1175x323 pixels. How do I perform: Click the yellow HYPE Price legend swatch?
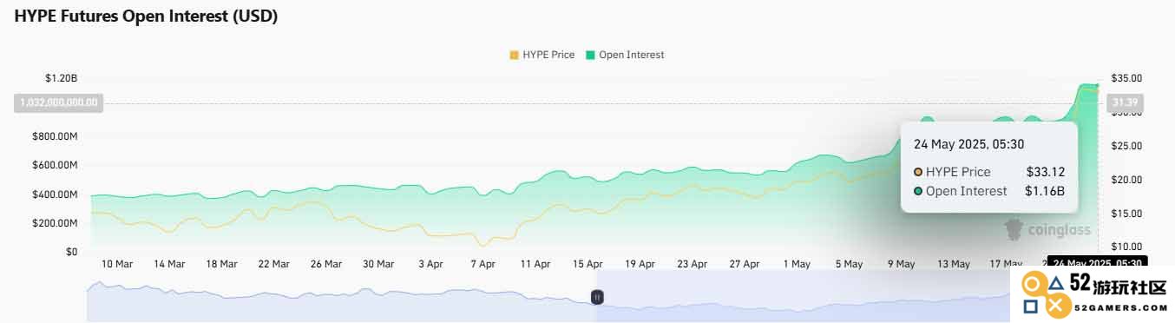coord(514,55)
